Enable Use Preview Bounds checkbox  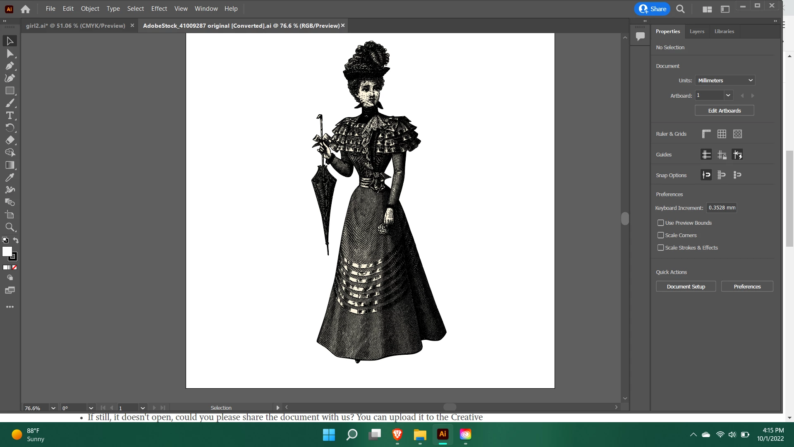(x=660, y=223)
